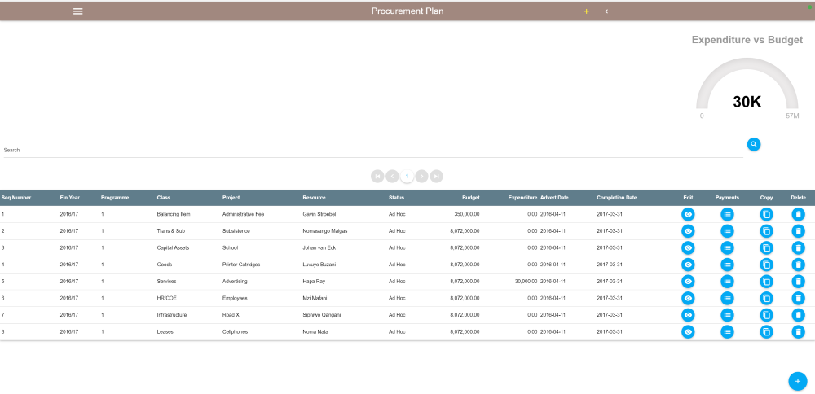View the Road X row via eye icon
Viewport: 815px width, 394px height.
point(688,314)
